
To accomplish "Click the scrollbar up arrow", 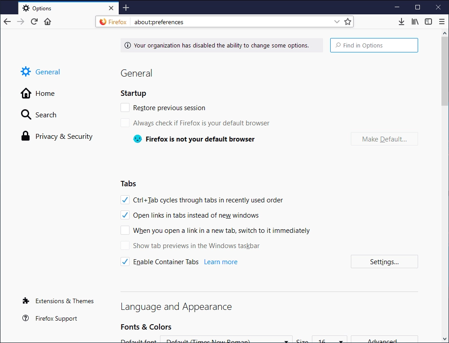I will click(x=445, y=33).
